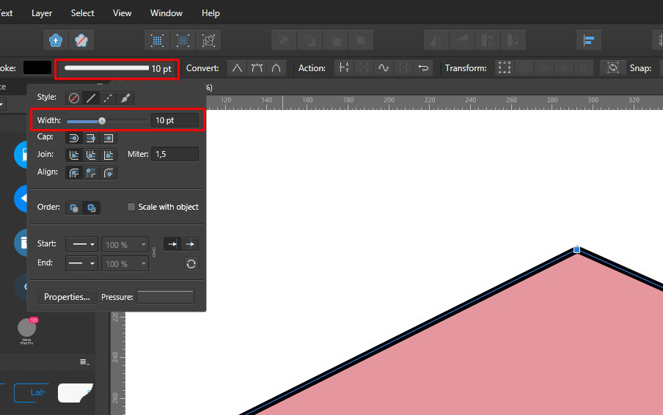Open the stroke colour swatch

pyautogui.click(x=37, y=68)
